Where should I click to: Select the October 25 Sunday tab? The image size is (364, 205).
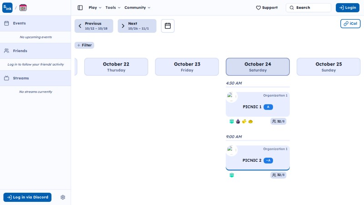(x=329, y=67)
